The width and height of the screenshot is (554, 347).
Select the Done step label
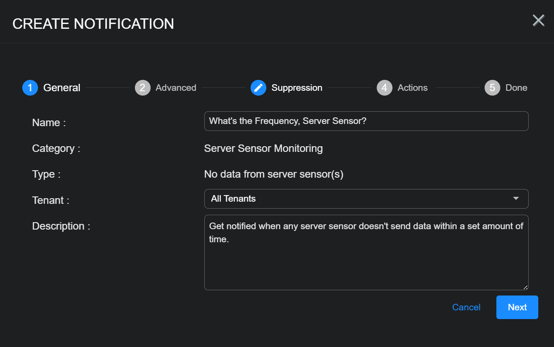coord(516,88)
